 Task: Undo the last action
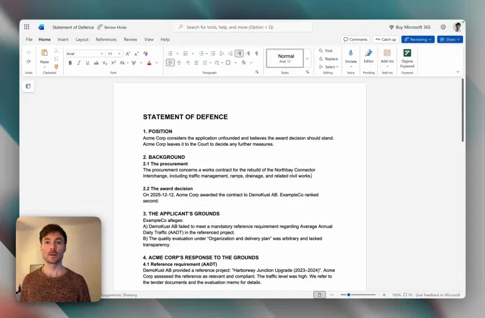click(x=29, y=53)
